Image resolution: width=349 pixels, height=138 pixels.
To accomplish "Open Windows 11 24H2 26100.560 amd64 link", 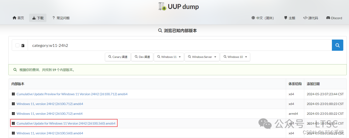I will click(x=50, y=133).
